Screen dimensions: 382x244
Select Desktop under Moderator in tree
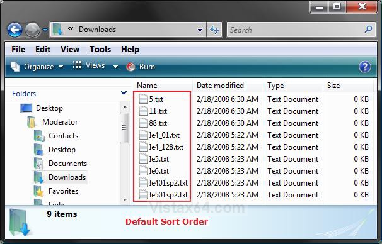coord(62,150)
